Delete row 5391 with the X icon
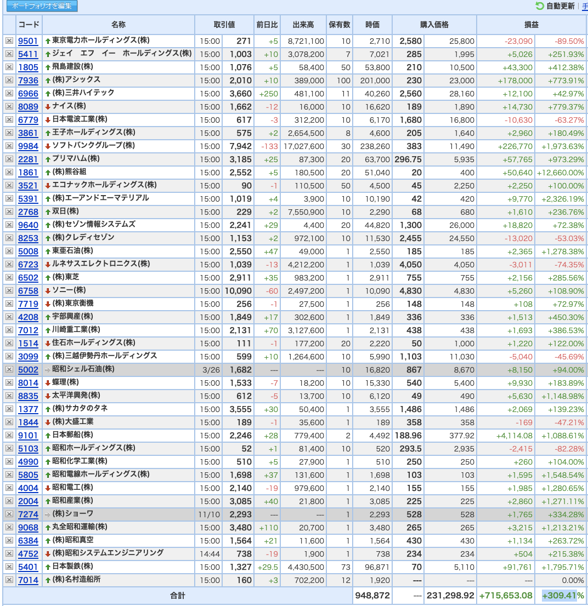Screen dimensions: 588x606 (x=9, y=199)
